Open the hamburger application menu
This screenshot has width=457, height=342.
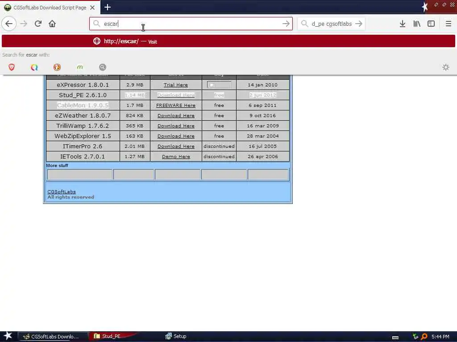pyautogui.click(x=448, y=24)
